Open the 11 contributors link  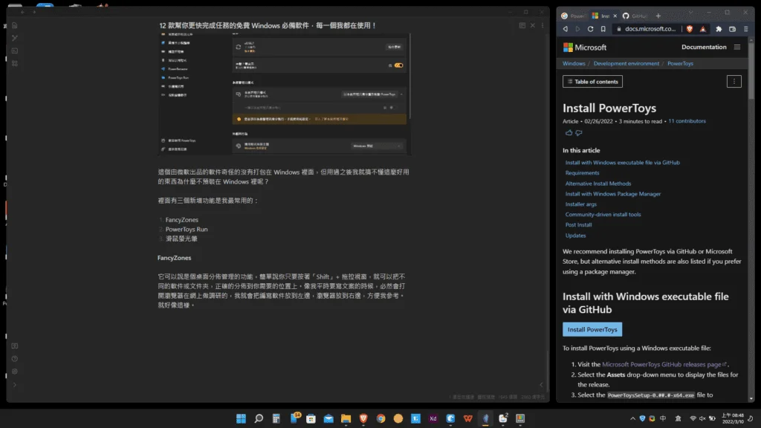687,121
